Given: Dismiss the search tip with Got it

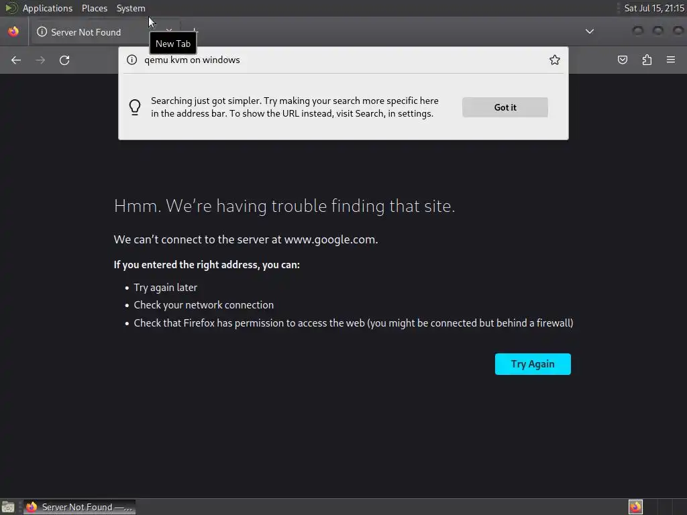Looking at the screenshot, I should (505, 107).
